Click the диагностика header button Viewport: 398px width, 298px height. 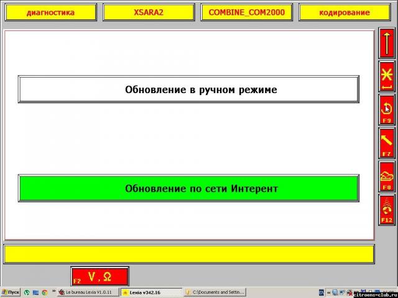point(51,12)
